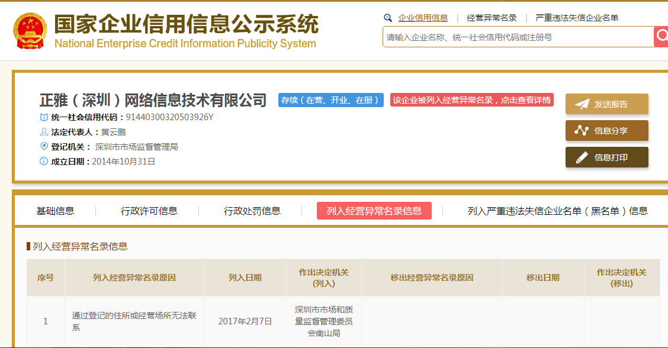Click the listing date 2017年2月7日
This screenshot has height=348, width=668.
pos(245,321)
